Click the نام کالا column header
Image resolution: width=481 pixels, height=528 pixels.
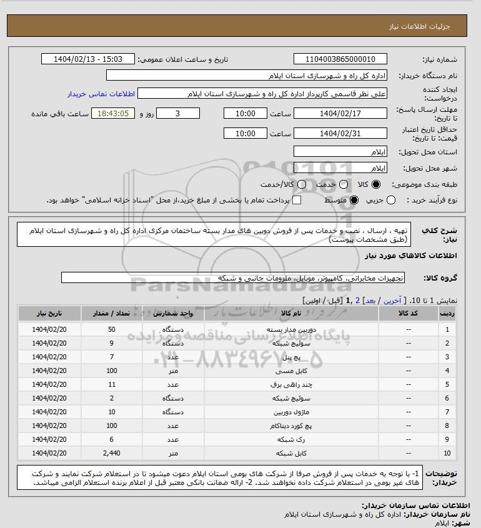[291, 314]
